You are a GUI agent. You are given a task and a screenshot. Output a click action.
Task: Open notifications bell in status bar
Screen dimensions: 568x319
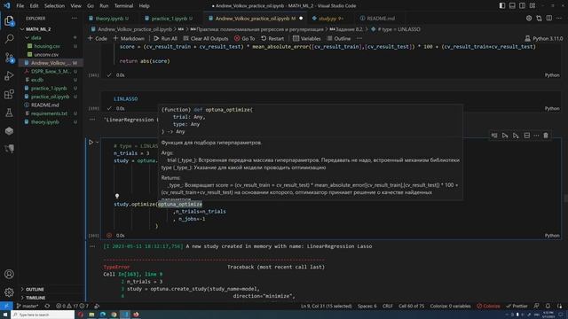tap(548, 306)
